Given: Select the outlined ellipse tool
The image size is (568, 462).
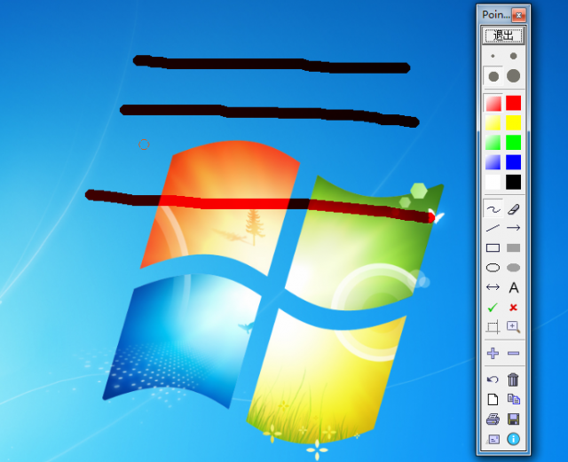Looking at the screenshot, I should (493, 268).
